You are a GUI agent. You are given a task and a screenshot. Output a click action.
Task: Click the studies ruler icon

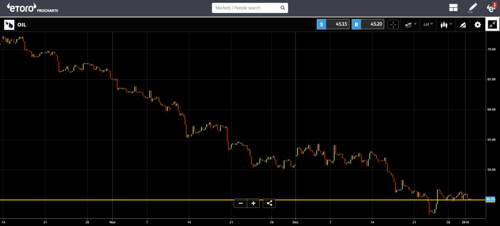point(463,24)
